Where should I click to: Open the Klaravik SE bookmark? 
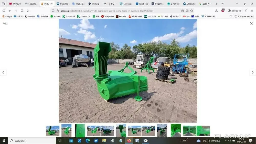pos(69,16)
